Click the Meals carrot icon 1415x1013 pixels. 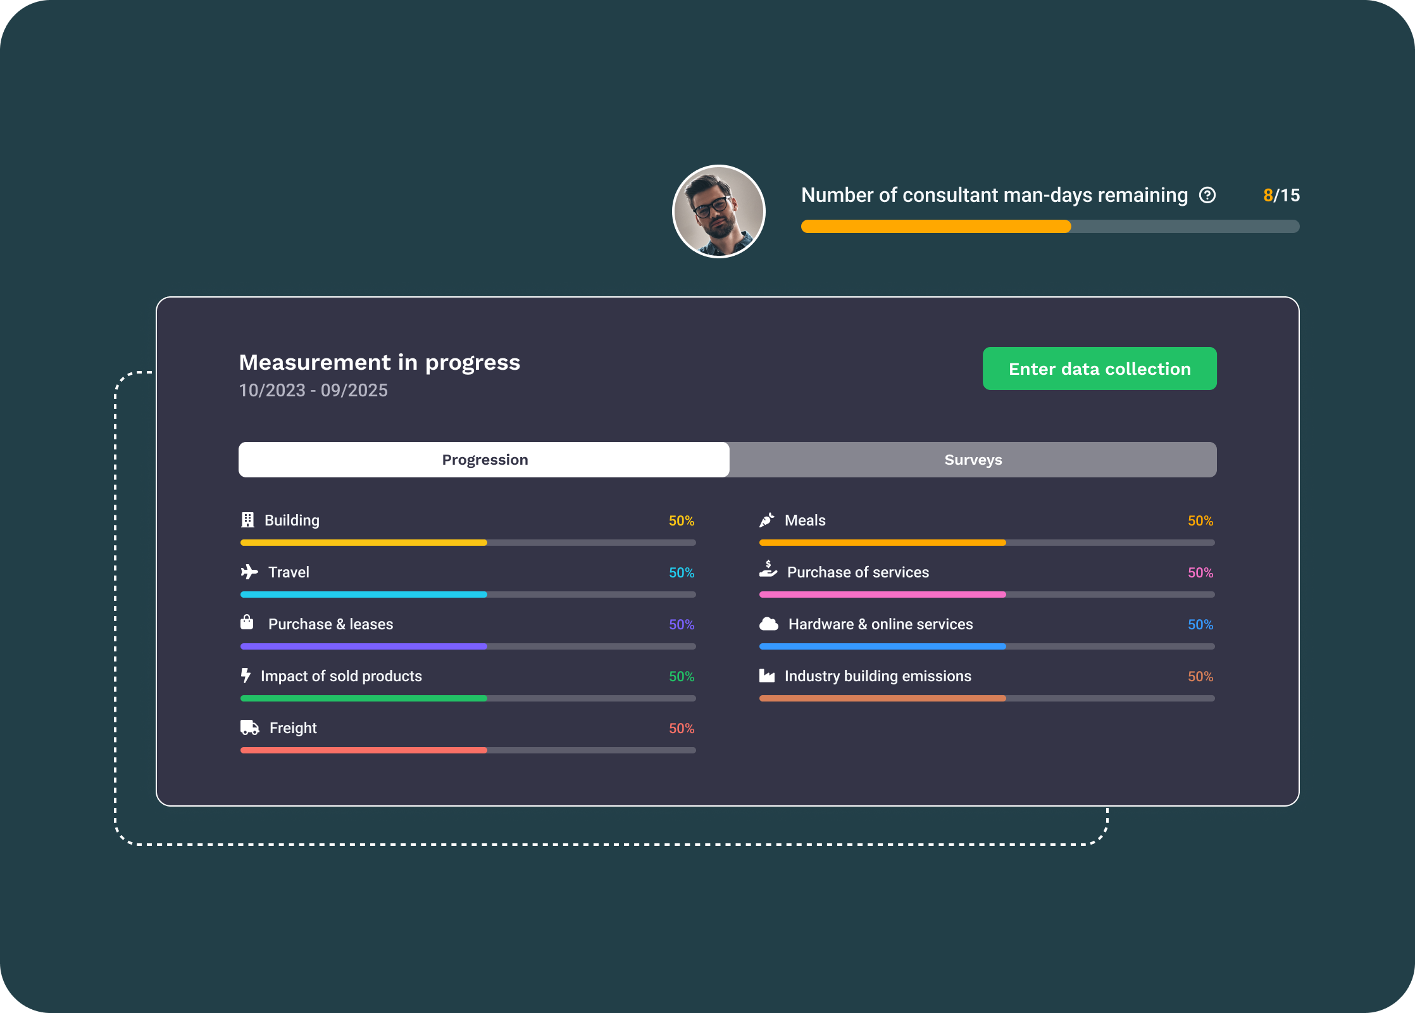click(767, 520)
